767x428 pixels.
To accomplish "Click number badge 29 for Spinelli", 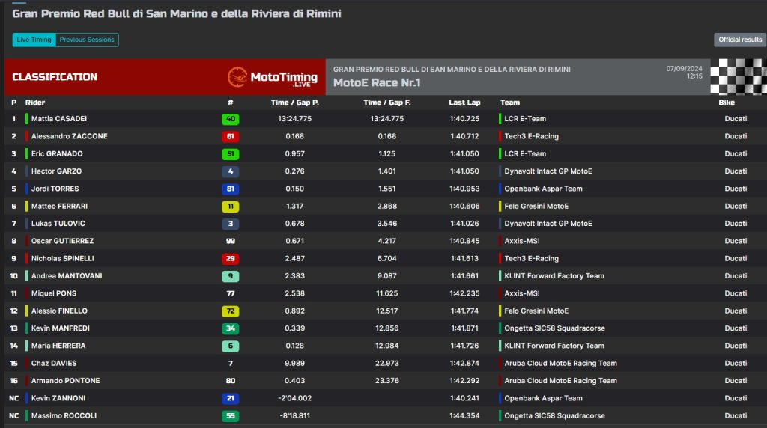I will pyautogui.click(x=231, y=258).
